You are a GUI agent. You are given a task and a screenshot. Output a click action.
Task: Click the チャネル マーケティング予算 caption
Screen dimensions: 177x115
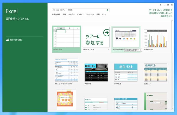[x=64, y=84]
